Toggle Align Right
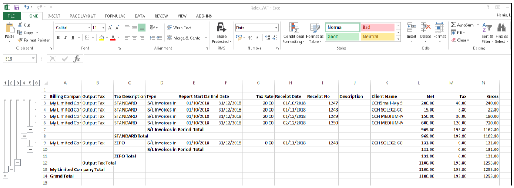 [142, 38]
